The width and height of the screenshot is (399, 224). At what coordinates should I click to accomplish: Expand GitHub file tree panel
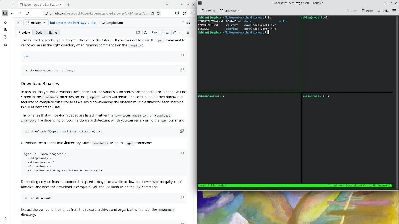pyautogui.click(x=19, y=23)
